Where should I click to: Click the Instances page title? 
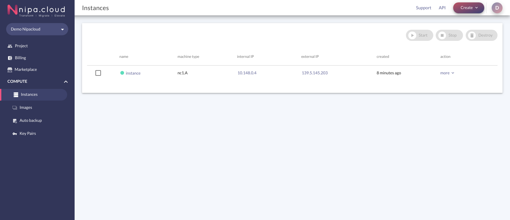coord(95,8)
